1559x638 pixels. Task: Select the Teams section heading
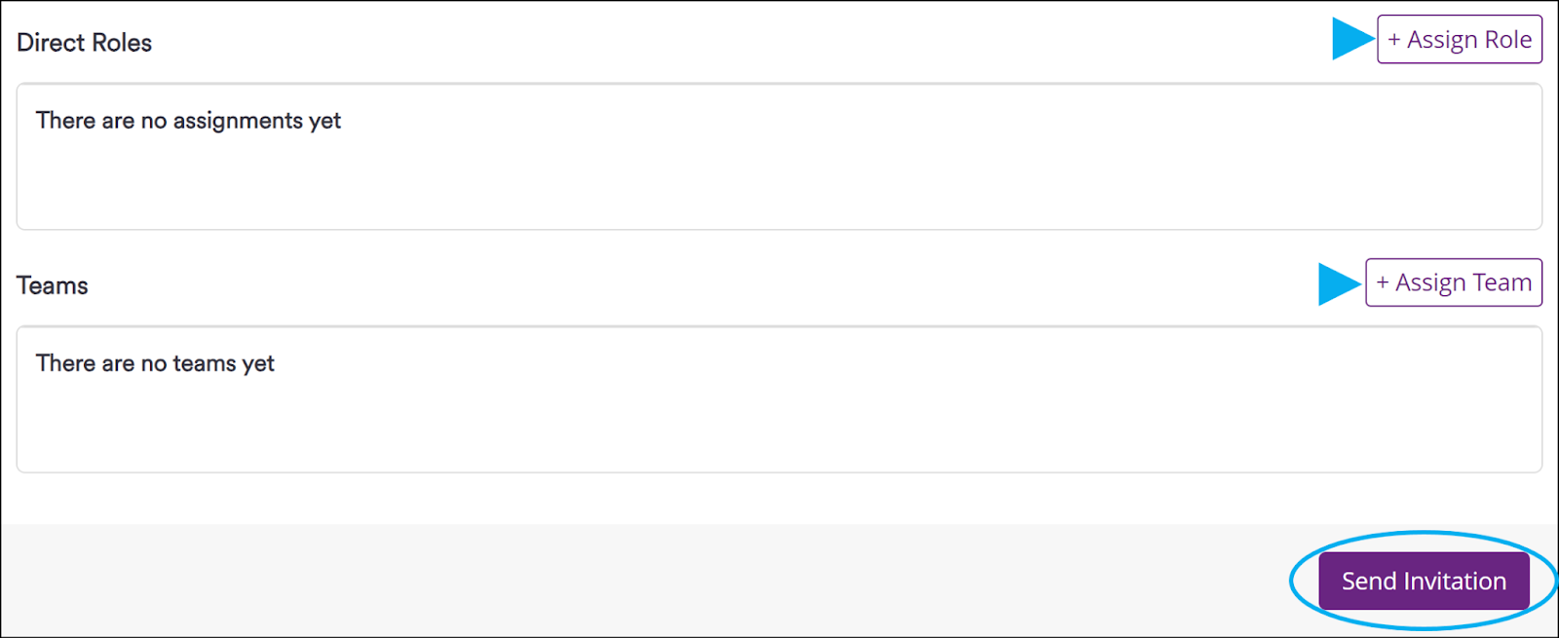(53, 285)
